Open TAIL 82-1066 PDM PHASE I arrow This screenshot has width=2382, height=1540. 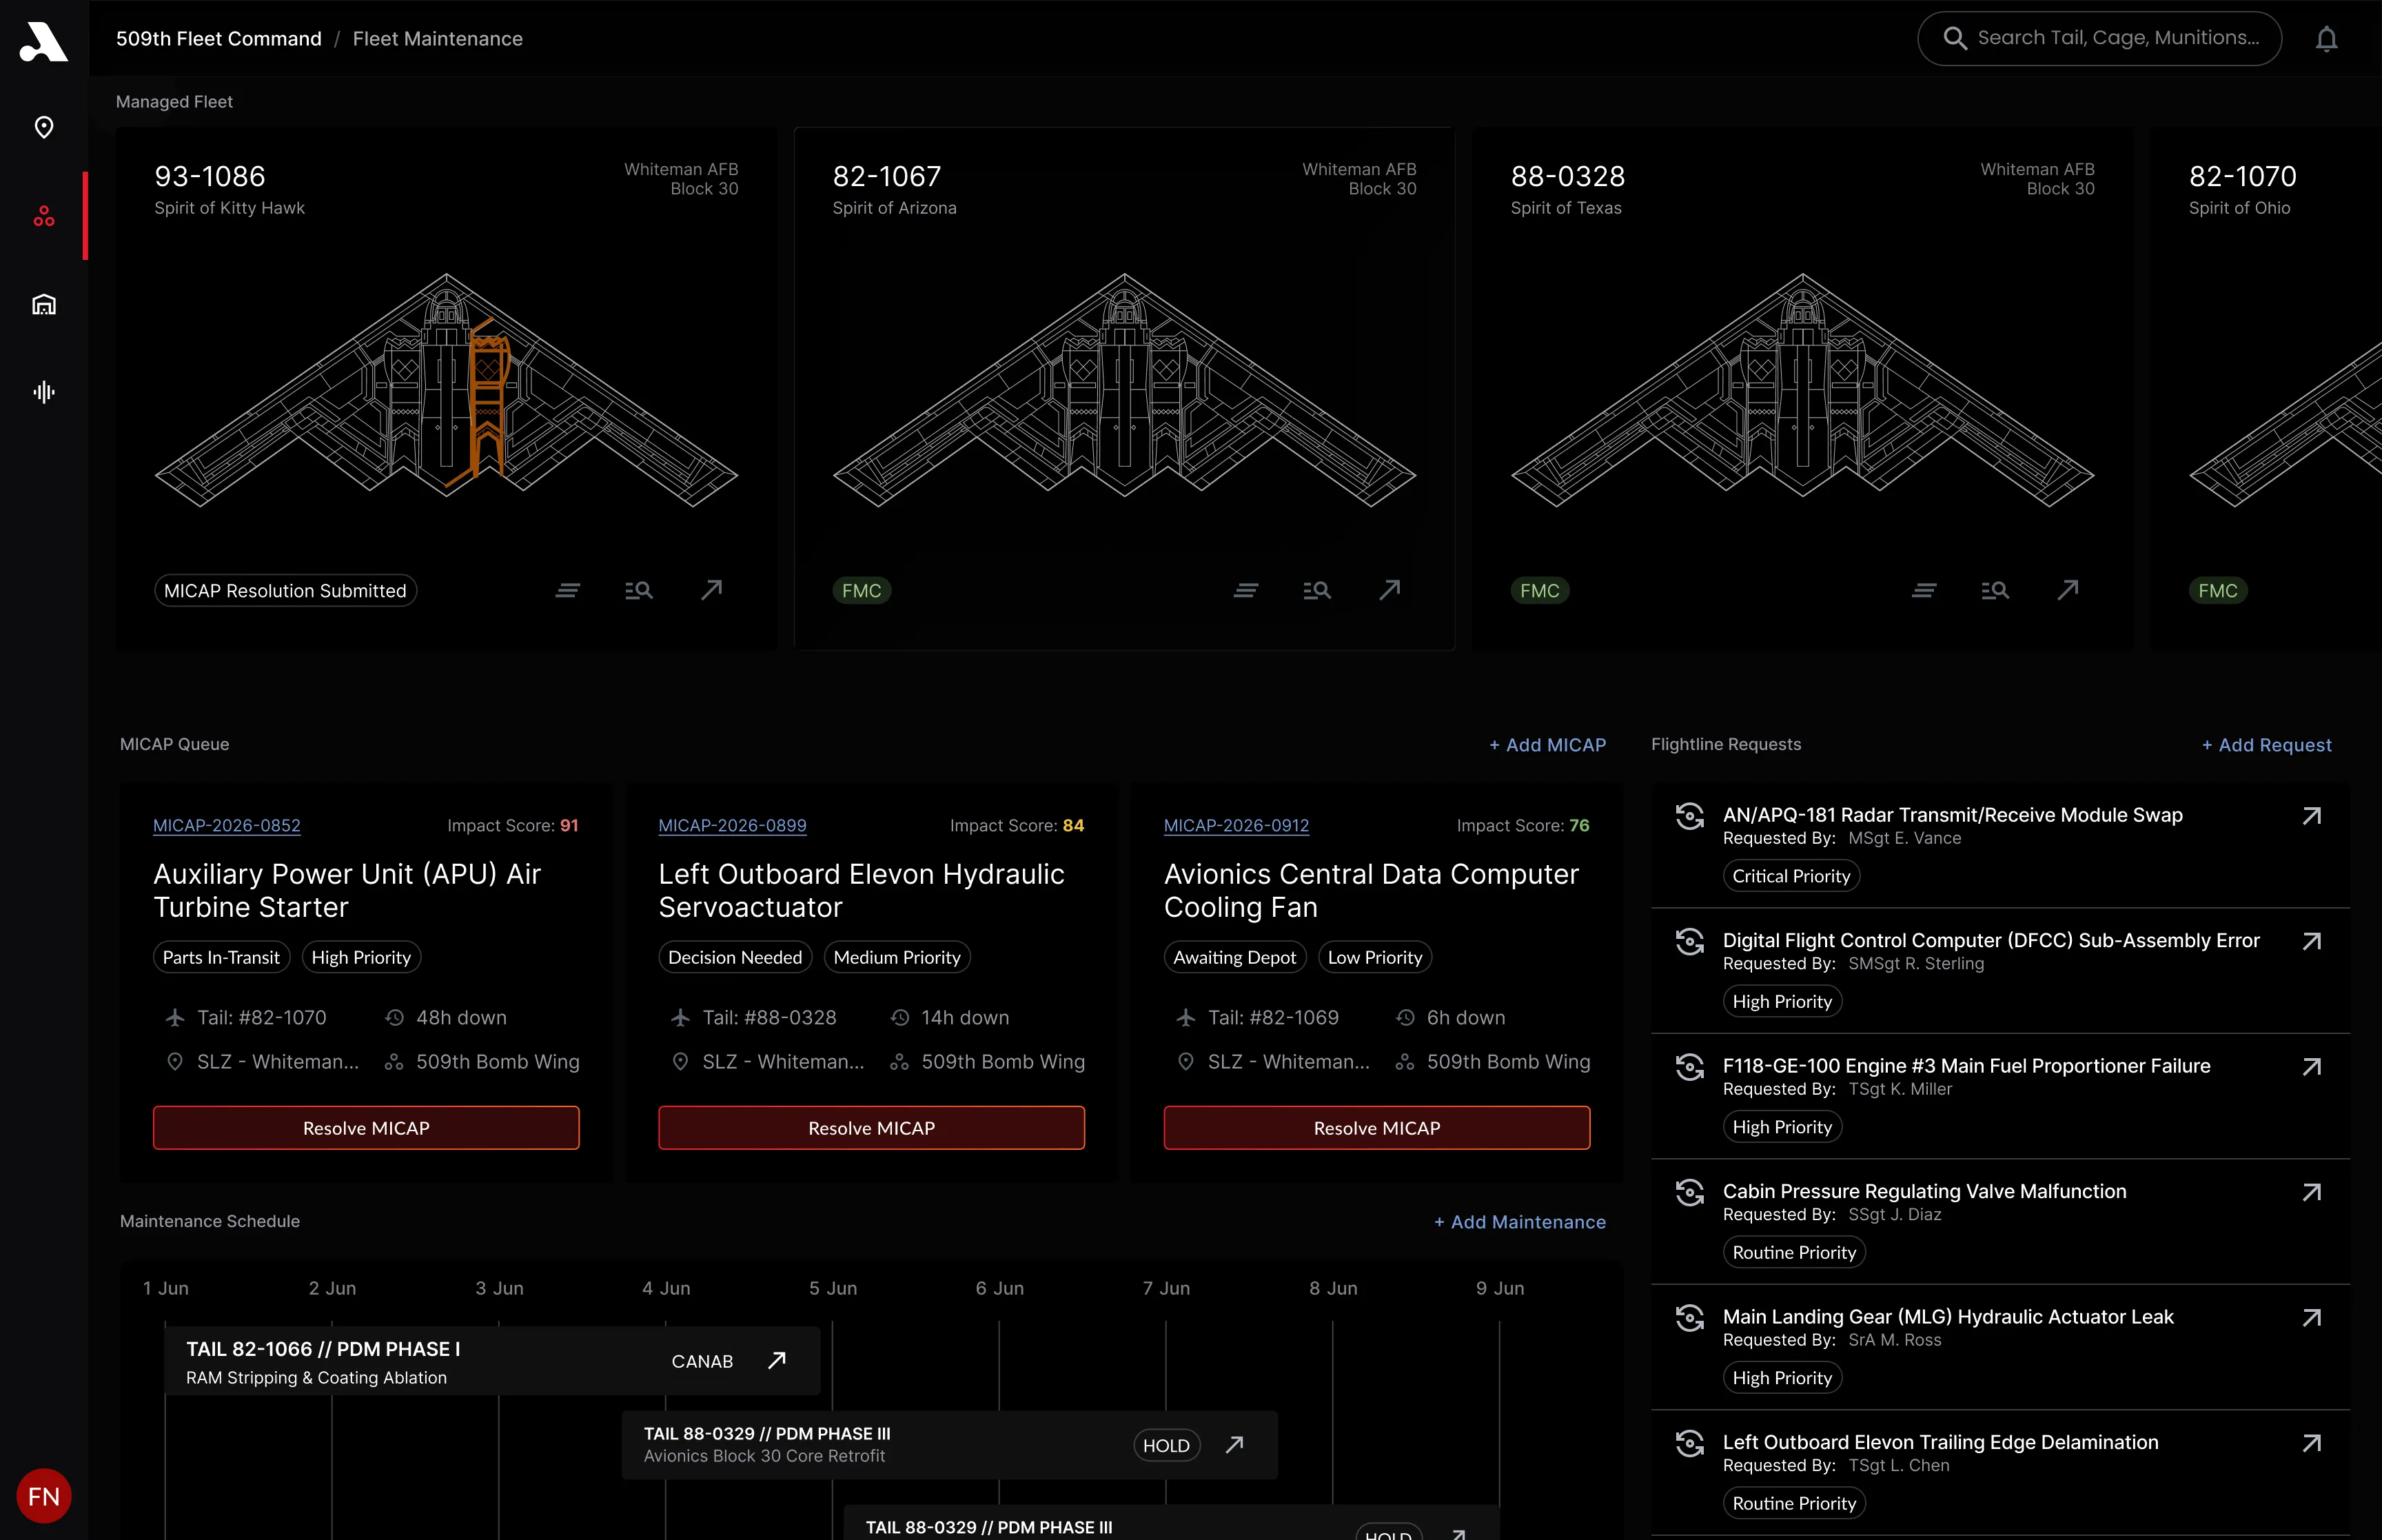(777, 1360)
